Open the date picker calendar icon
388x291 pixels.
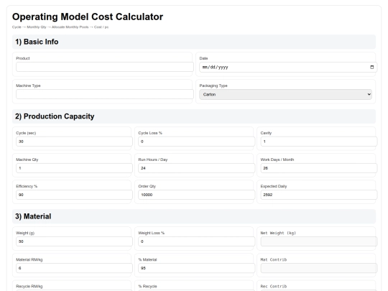[371, 67]
